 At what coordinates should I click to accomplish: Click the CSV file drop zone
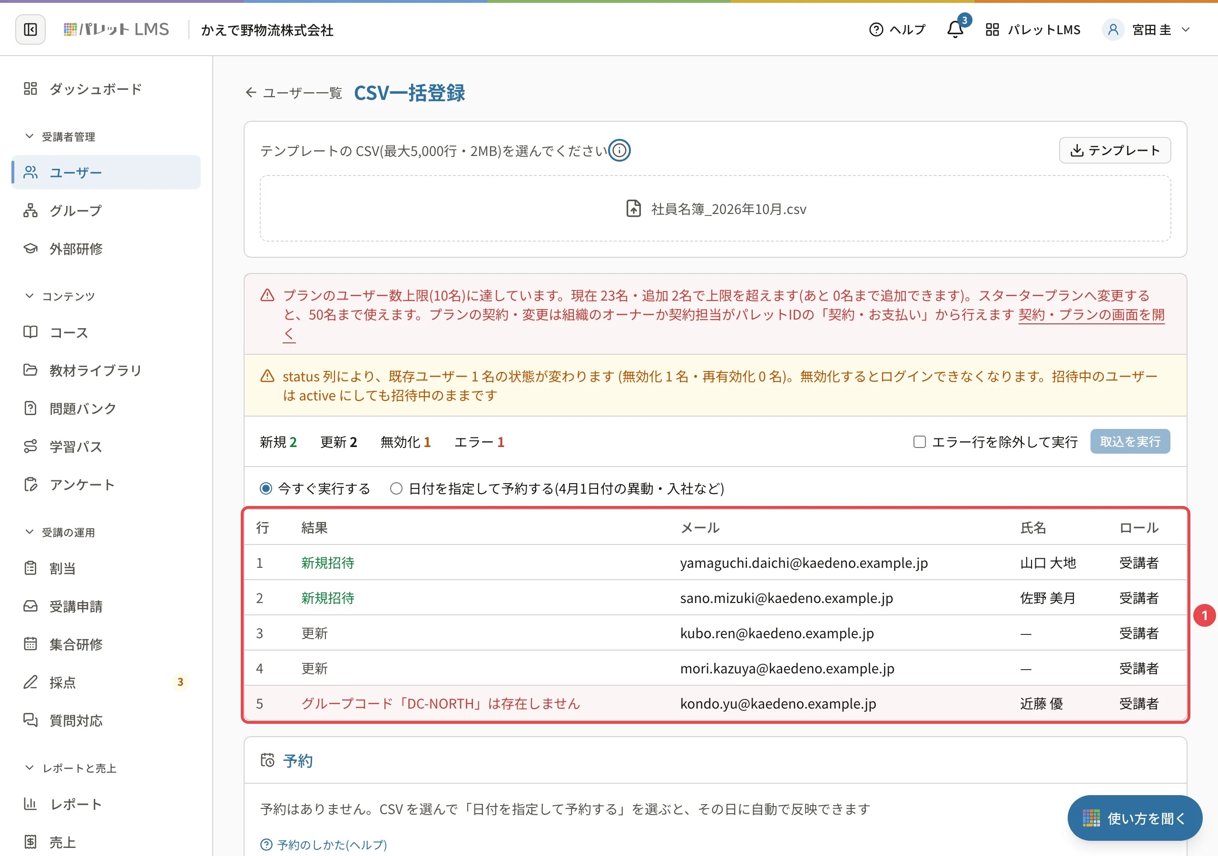[715, 209]
